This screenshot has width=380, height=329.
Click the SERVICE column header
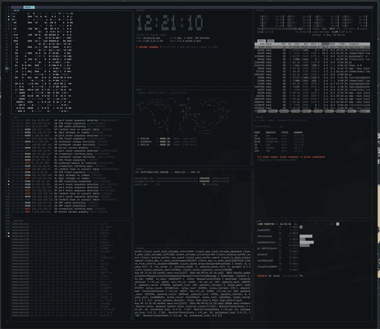point(270,132)
